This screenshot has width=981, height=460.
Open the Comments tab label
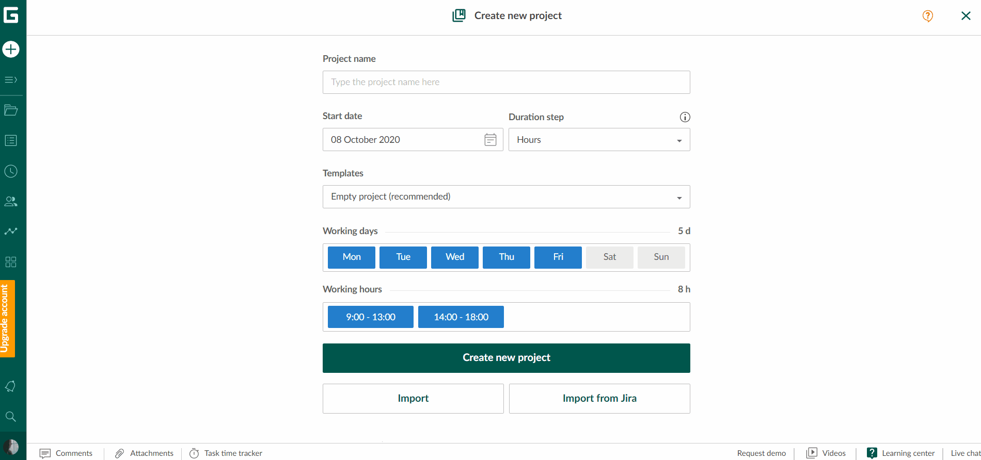[x=74, y=453]
